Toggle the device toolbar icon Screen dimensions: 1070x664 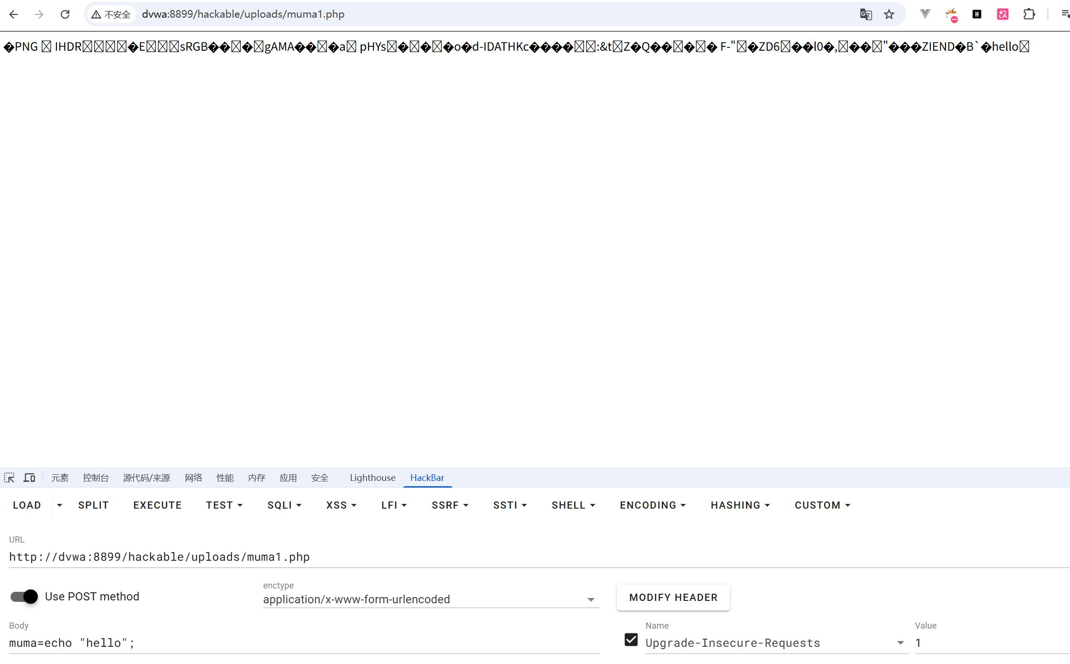point(30,478)
